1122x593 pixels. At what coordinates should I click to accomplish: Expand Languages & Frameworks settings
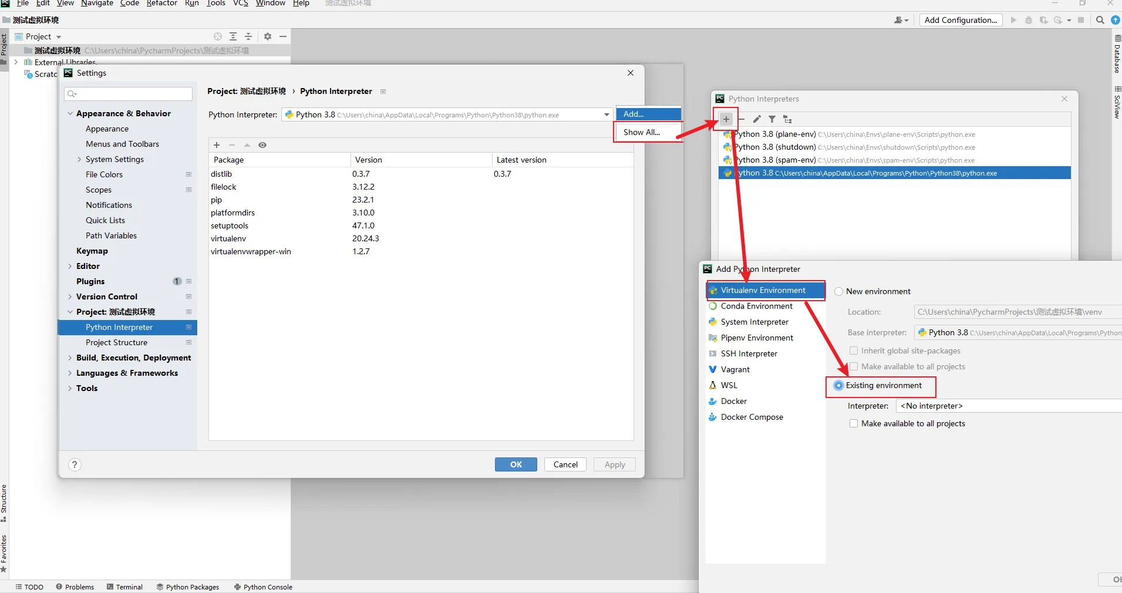coord(70,373)
